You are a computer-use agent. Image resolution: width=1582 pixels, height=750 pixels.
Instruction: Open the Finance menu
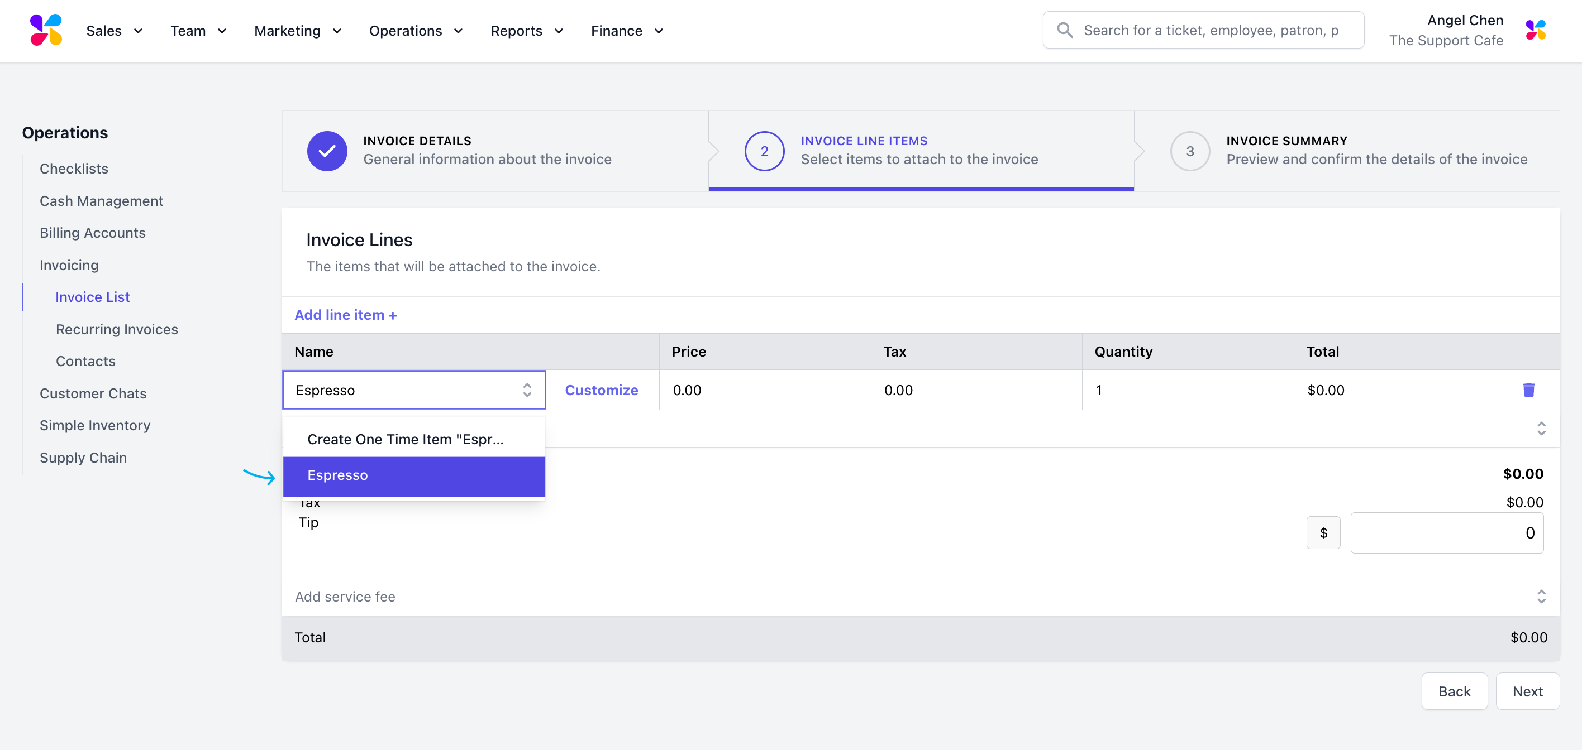pos(627,31)
